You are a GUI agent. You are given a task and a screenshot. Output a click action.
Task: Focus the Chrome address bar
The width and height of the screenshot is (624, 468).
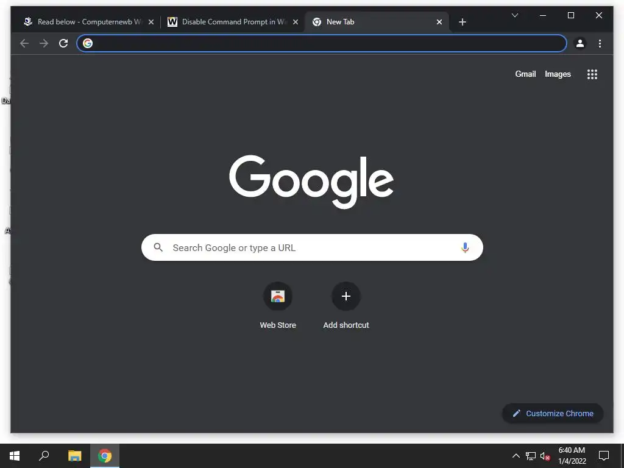(x=322, y=43)
